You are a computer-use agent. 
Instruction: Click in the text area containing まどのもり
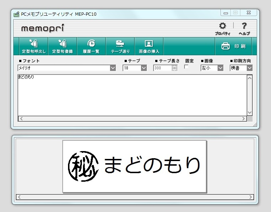[132, 95]
